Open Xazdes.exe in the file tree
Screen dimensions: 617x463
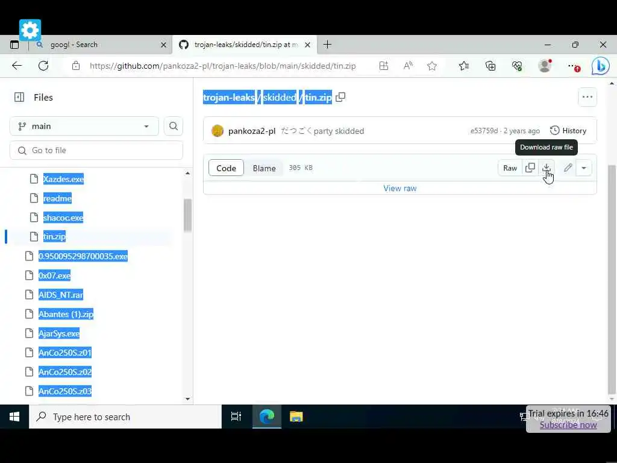tap(63, 179)
